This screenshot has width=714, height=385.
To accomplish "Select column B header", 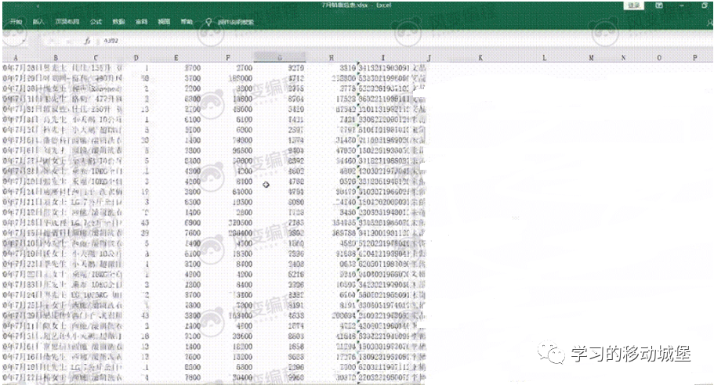I will [56, 58].
